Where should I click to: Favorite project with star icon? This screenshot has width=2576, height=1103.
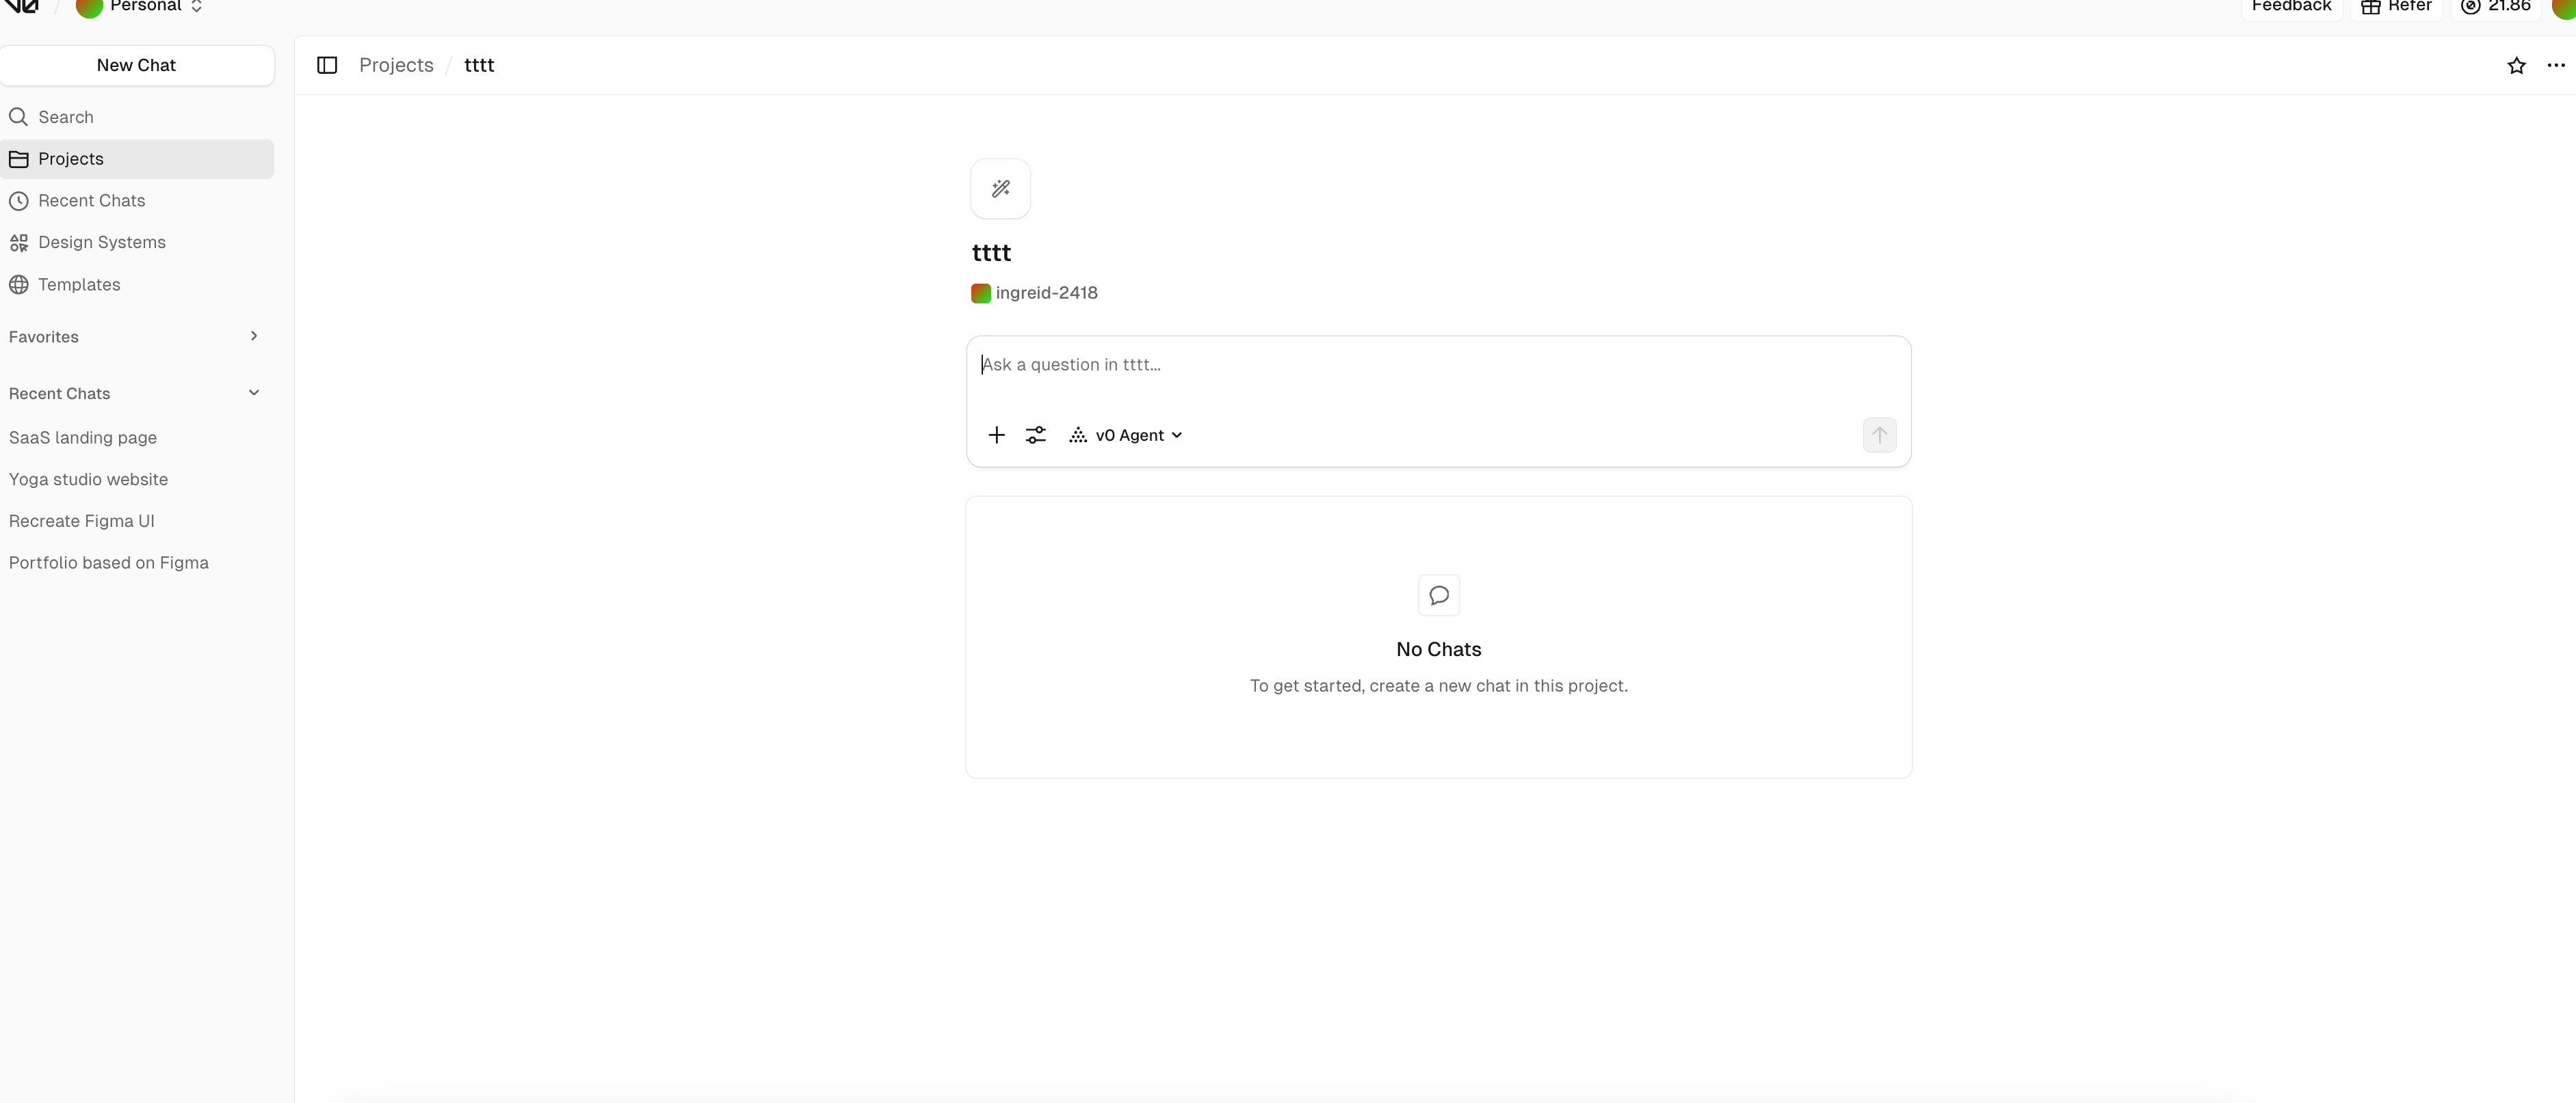[x=2516, y=66]
